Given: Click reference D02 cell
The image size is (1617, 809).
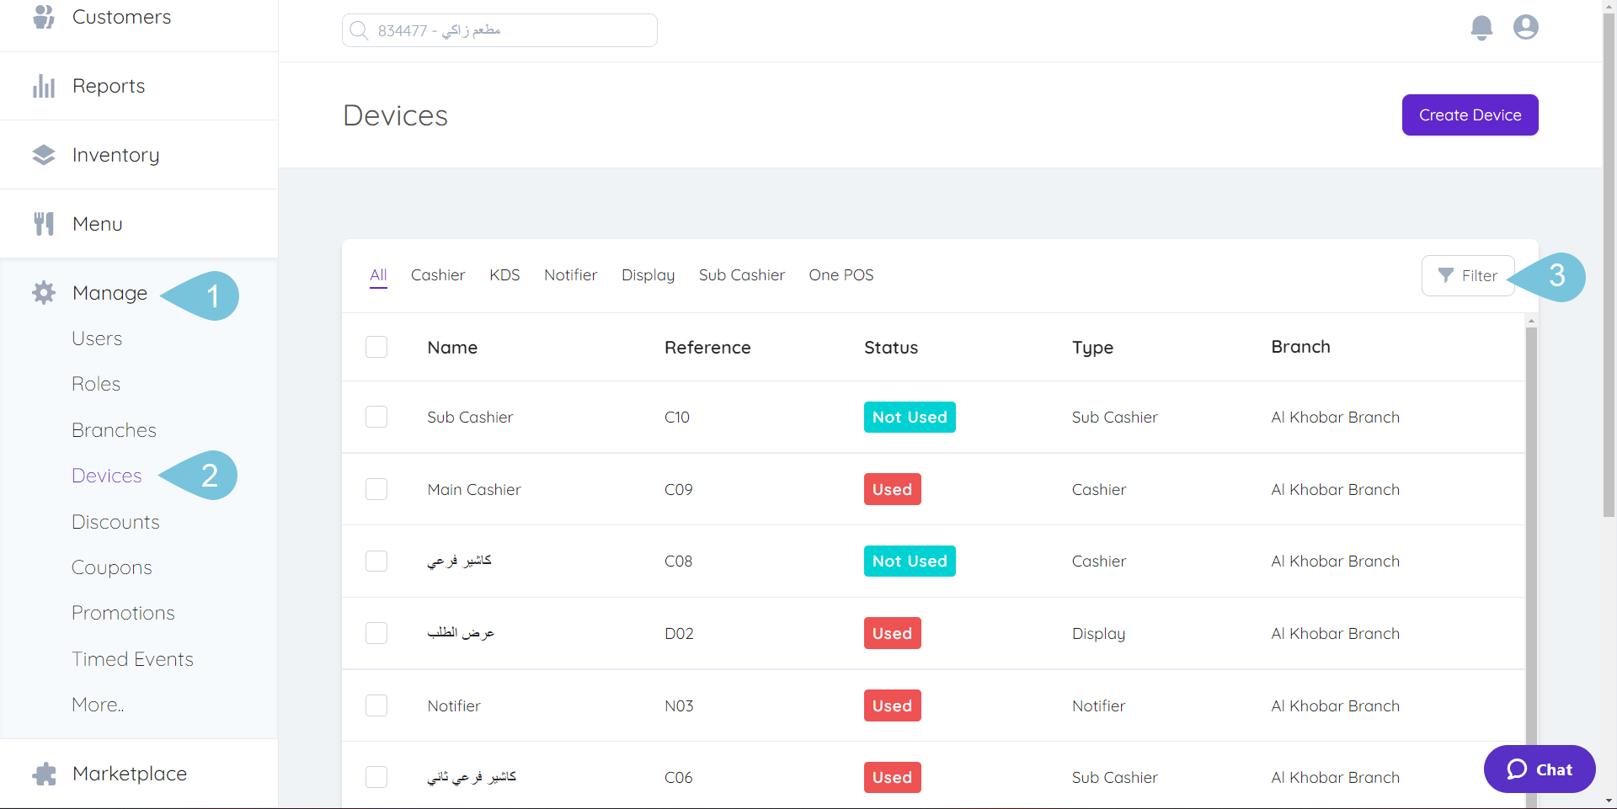Looking at the screenshot, I should 679,633.
